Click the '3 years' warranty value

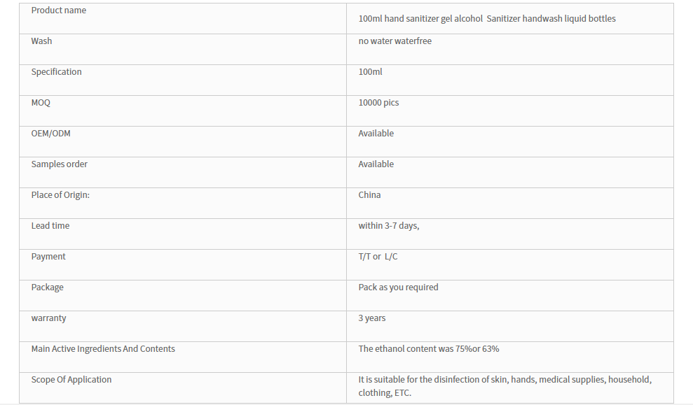[371, 318]
